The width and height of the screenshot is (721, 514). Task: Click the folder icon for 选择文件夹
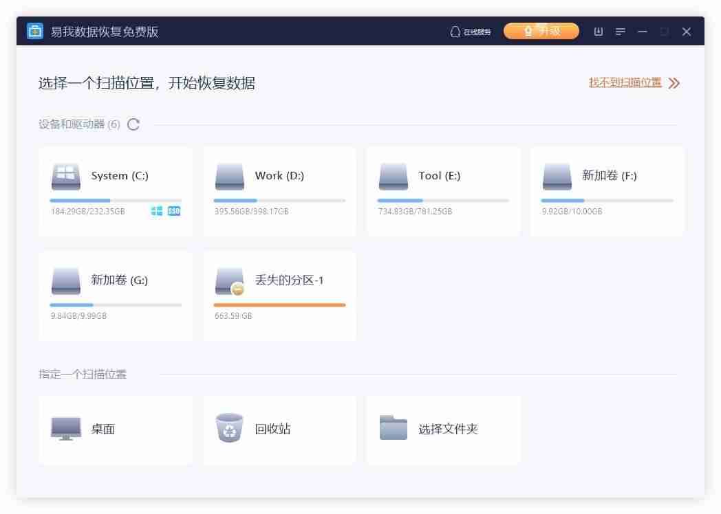pos(393,427)
